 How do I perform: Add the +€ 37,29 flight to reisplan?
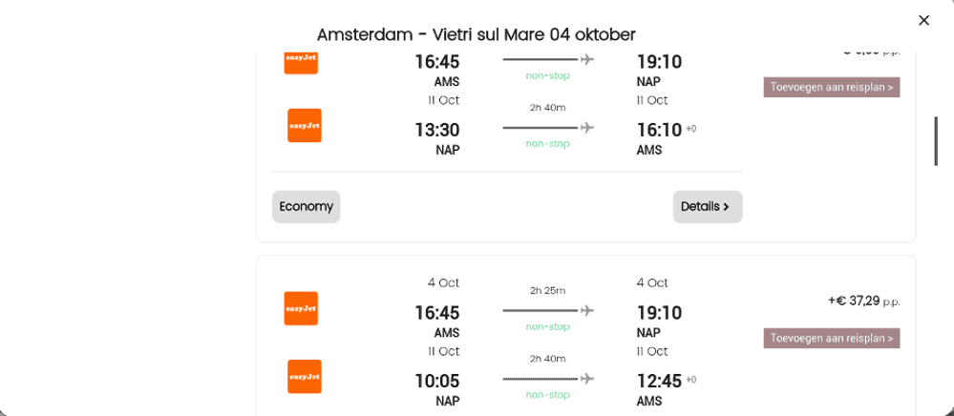(831, 338)
